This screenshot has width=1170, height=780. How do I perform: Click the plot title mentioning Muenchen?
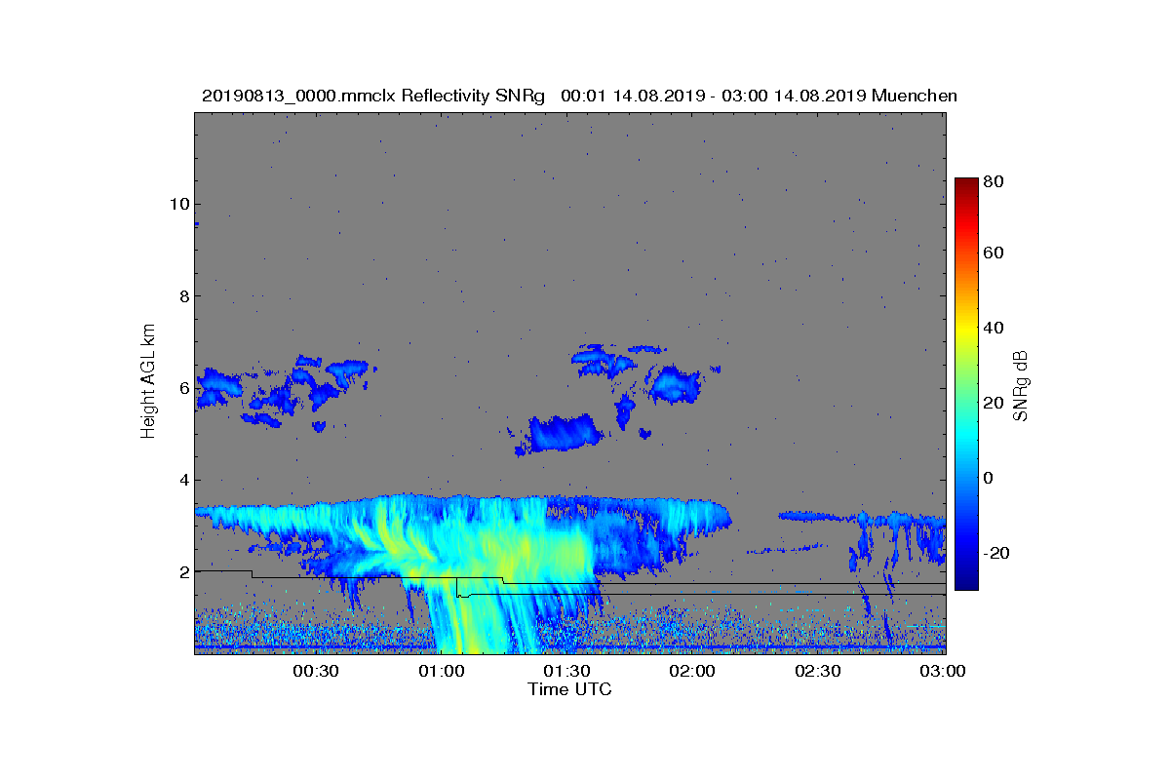point(579,96)
